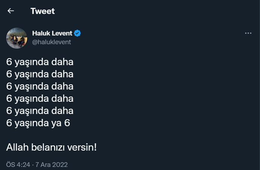Click the trailing "6" after "ya"
260x170 pixels.
[67, 123]
